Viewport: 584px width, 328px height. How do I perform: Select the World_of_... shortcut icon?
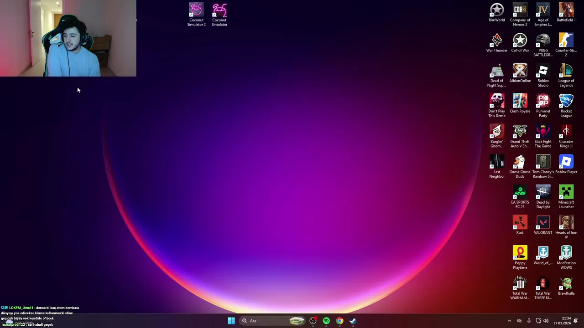pos(543,256)
